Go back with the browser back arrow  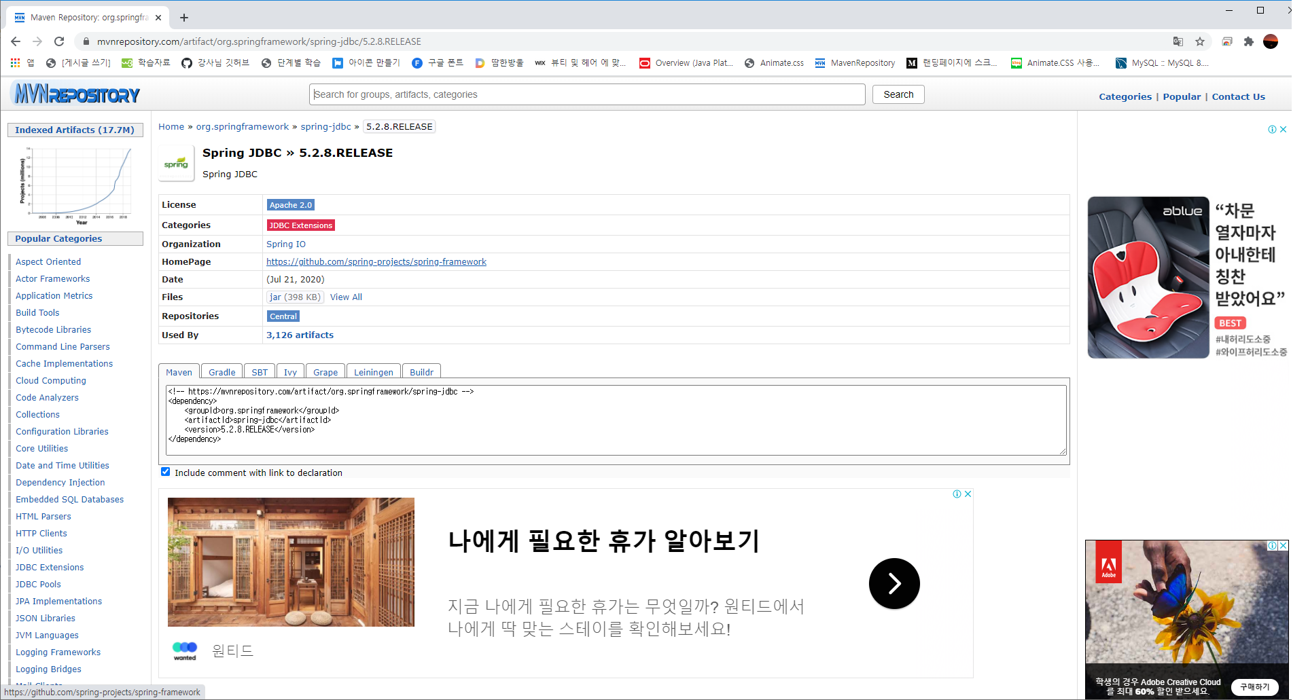click(x=16, y=41)
